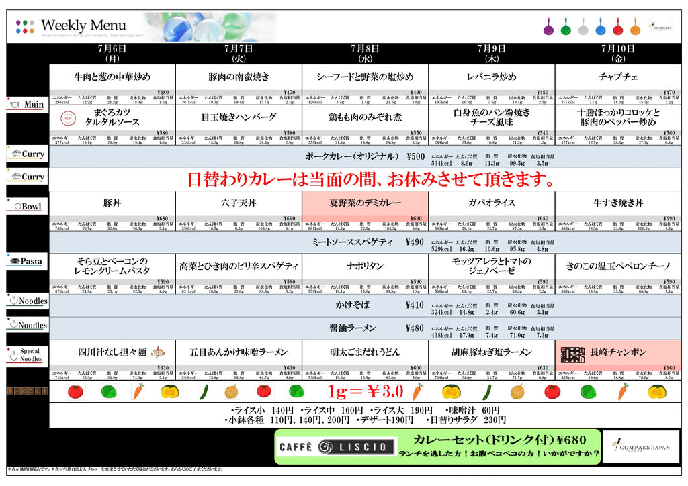Click the 7月6日(月) date header
Screen dimensions: 688x486
(x=112, y=54)
